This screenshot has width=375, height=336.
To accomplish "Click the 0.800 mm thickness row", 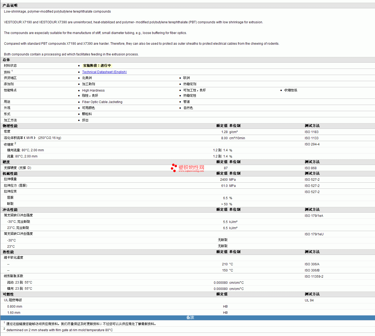I will [187, 307].
